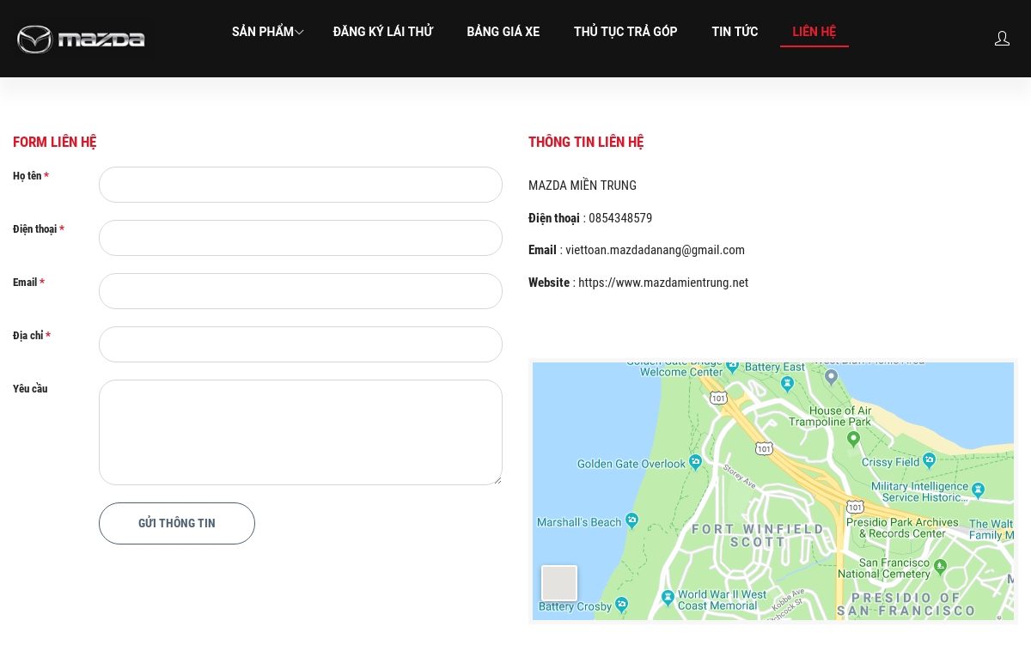Click the Golden Gate Overlook map marker
The width and height of the screenshot is (1031, 657).
696,462
